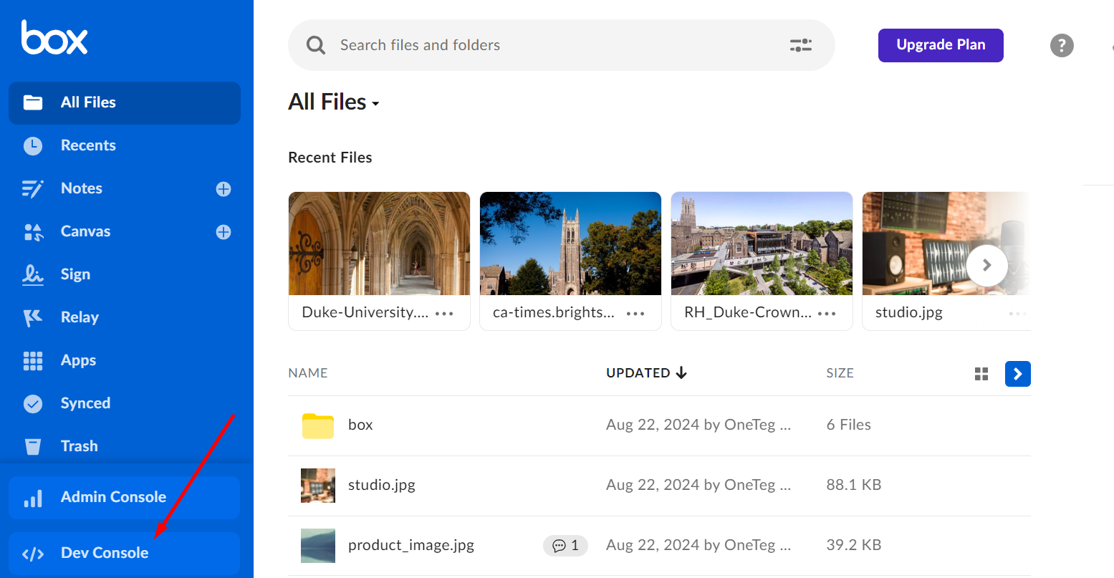The height and width of the screenshot is (578, 1114).
Task: Add a new Canvas with plus icon
Action: tap(224, 232)
